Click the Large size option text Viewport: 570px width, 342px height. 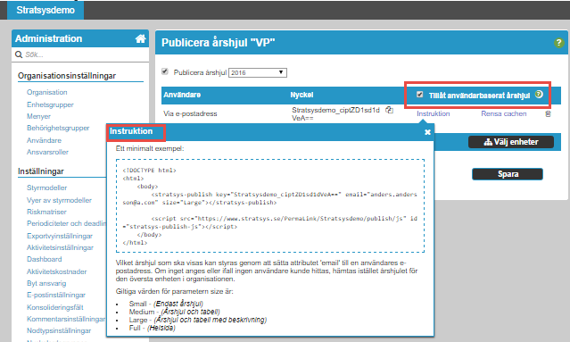click(197, 320)
